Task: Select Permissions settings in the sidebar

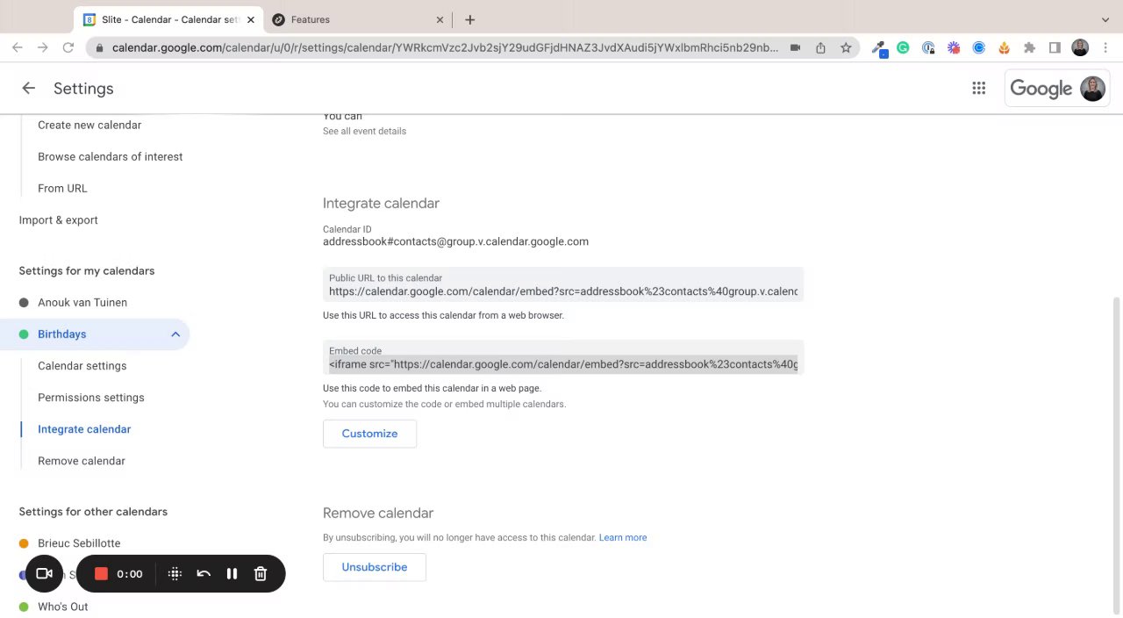Action: point(91,398)
